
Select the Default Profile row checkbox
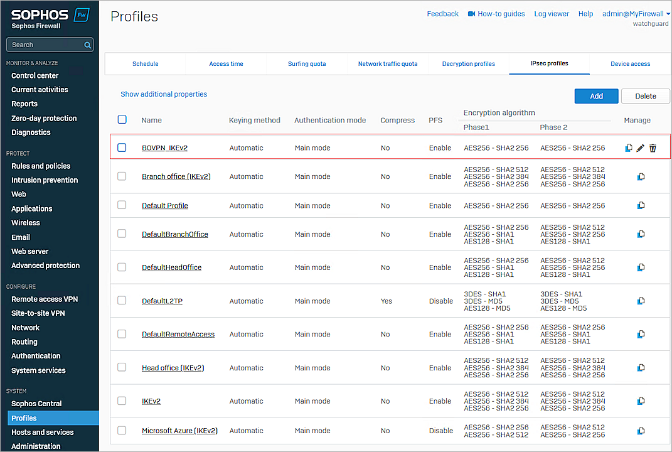(x=122, y=205)
